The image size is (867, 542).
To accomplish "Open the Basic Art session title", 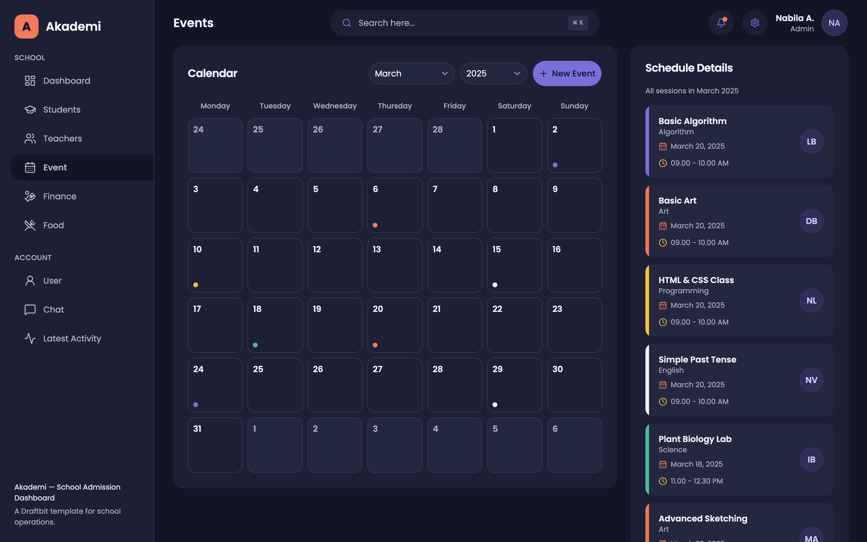I will (677, 201).
